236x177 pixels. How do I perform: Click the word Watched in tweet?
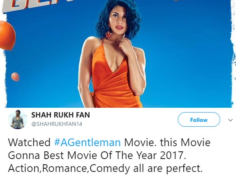[x=29, y=142]
